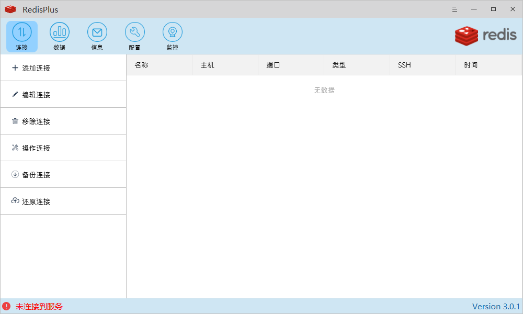Open the 数据 (Data) view icon
Screen dimensions: 523x314
pos(59,36)
